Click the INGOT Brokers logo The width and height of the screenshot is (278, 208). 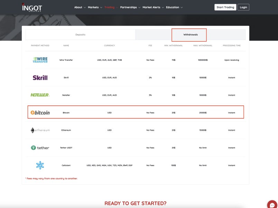[32, 8]
